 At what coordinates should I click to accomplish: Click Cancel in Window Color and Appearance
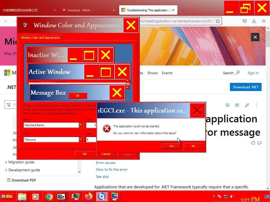pos(106,154)
